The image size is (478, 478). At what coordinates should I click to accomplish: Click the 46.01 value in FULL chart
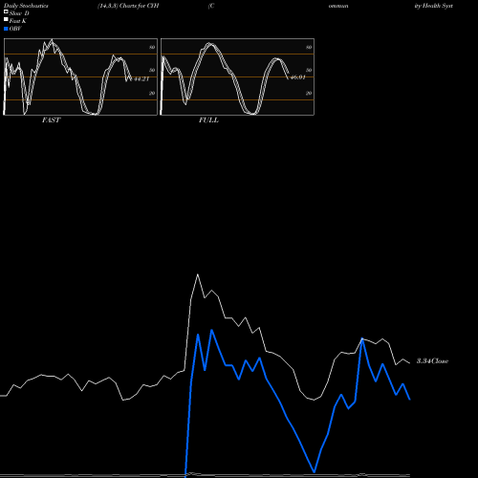point(298,77)
